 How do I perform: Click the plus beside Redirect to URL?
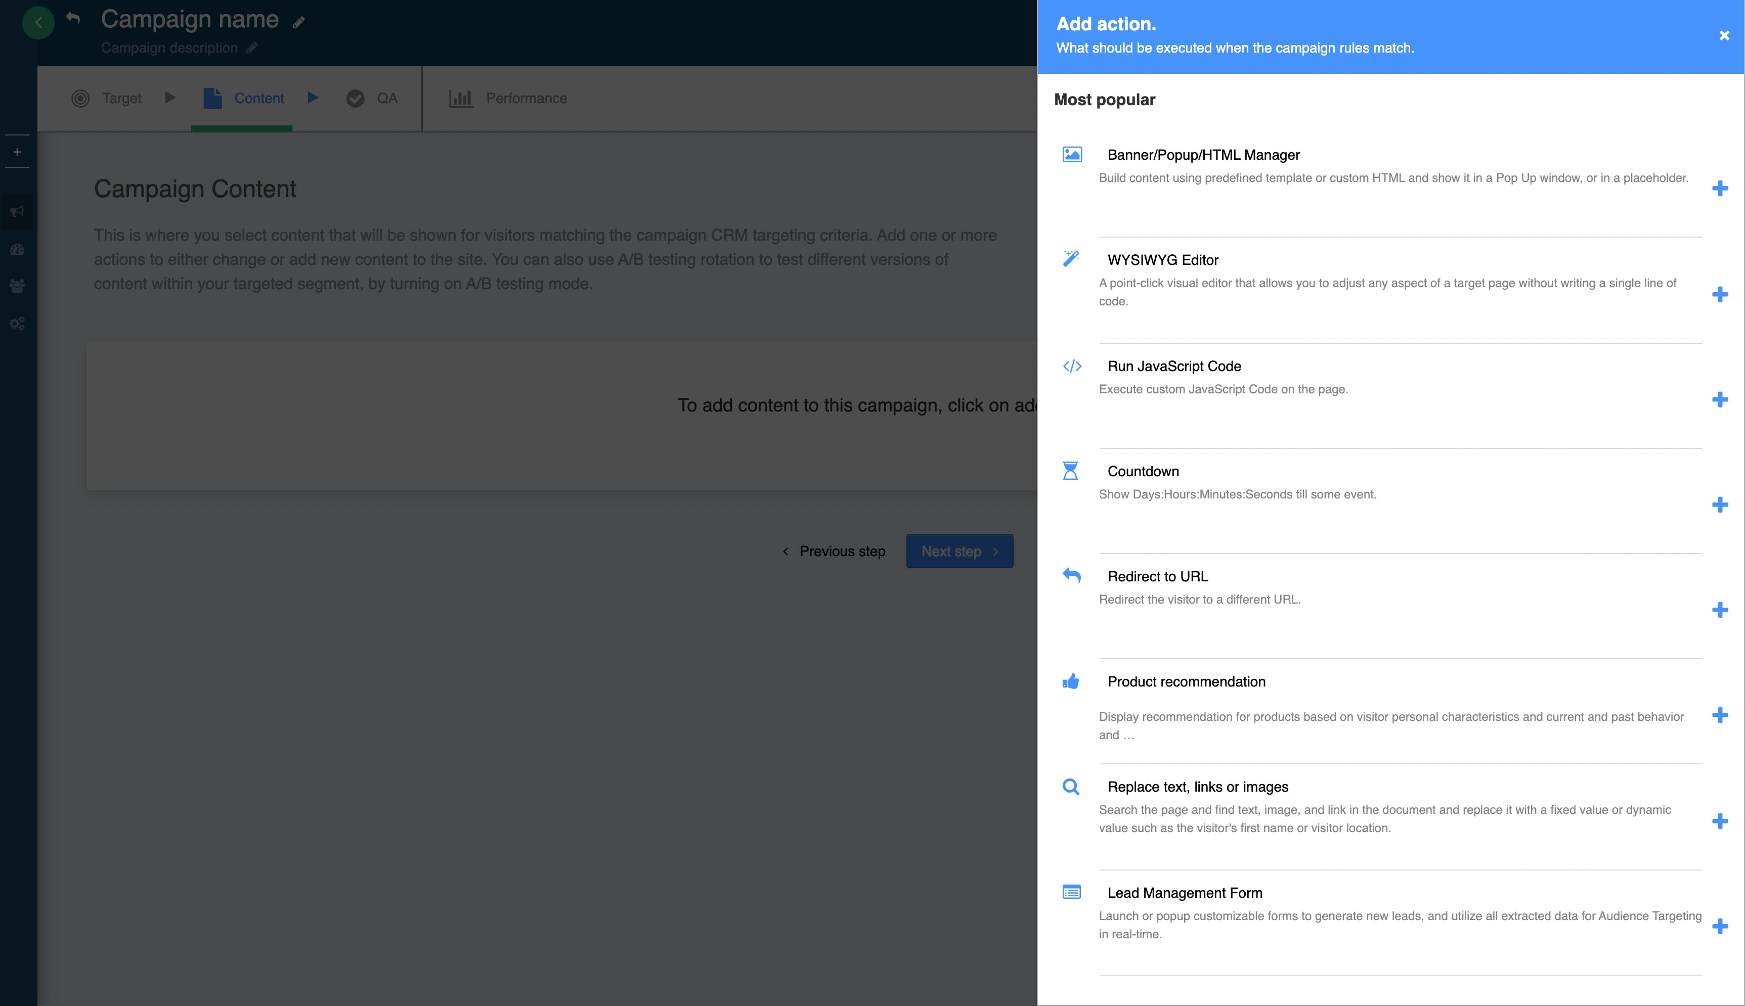[1719, 609]
